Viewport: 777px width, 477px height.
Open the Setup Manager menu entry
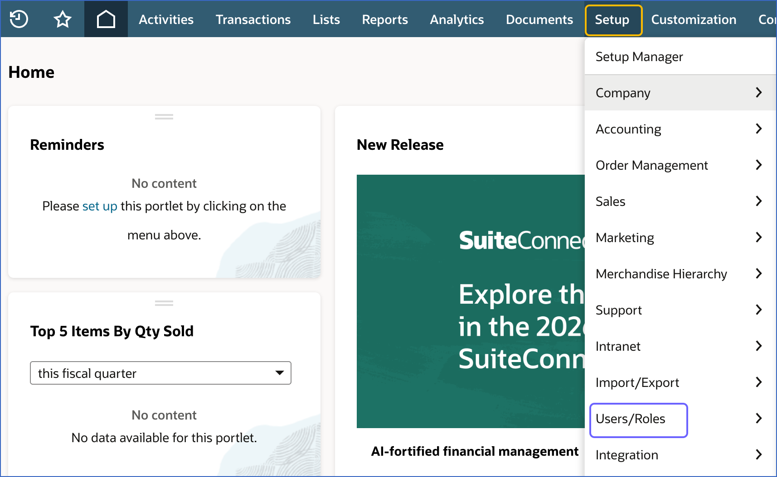(x=639, y=57)
